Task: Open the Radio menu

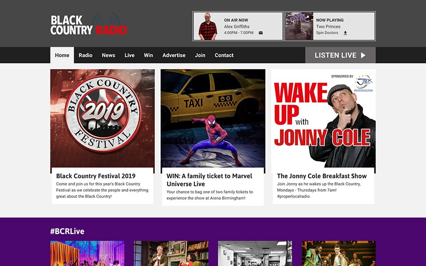Action: (86, 55)
